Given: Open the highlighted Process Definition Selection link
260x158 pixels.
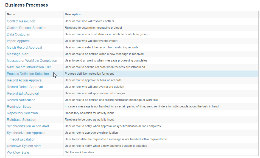Looking at the screenshot, I should (x=28, y=74).
